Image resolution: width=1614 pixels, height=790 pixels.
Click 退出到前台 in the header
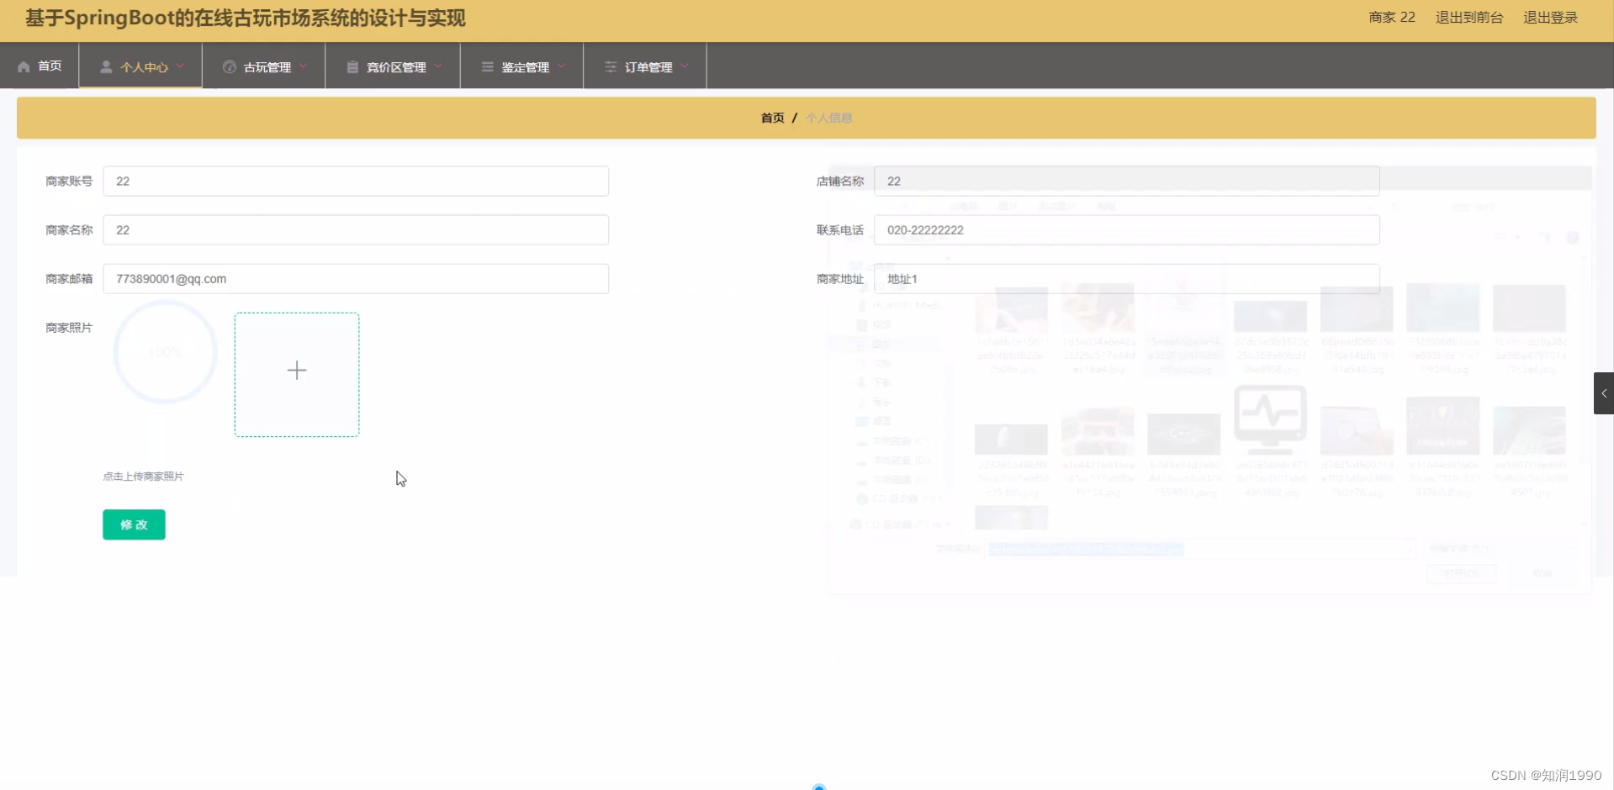1468,17
